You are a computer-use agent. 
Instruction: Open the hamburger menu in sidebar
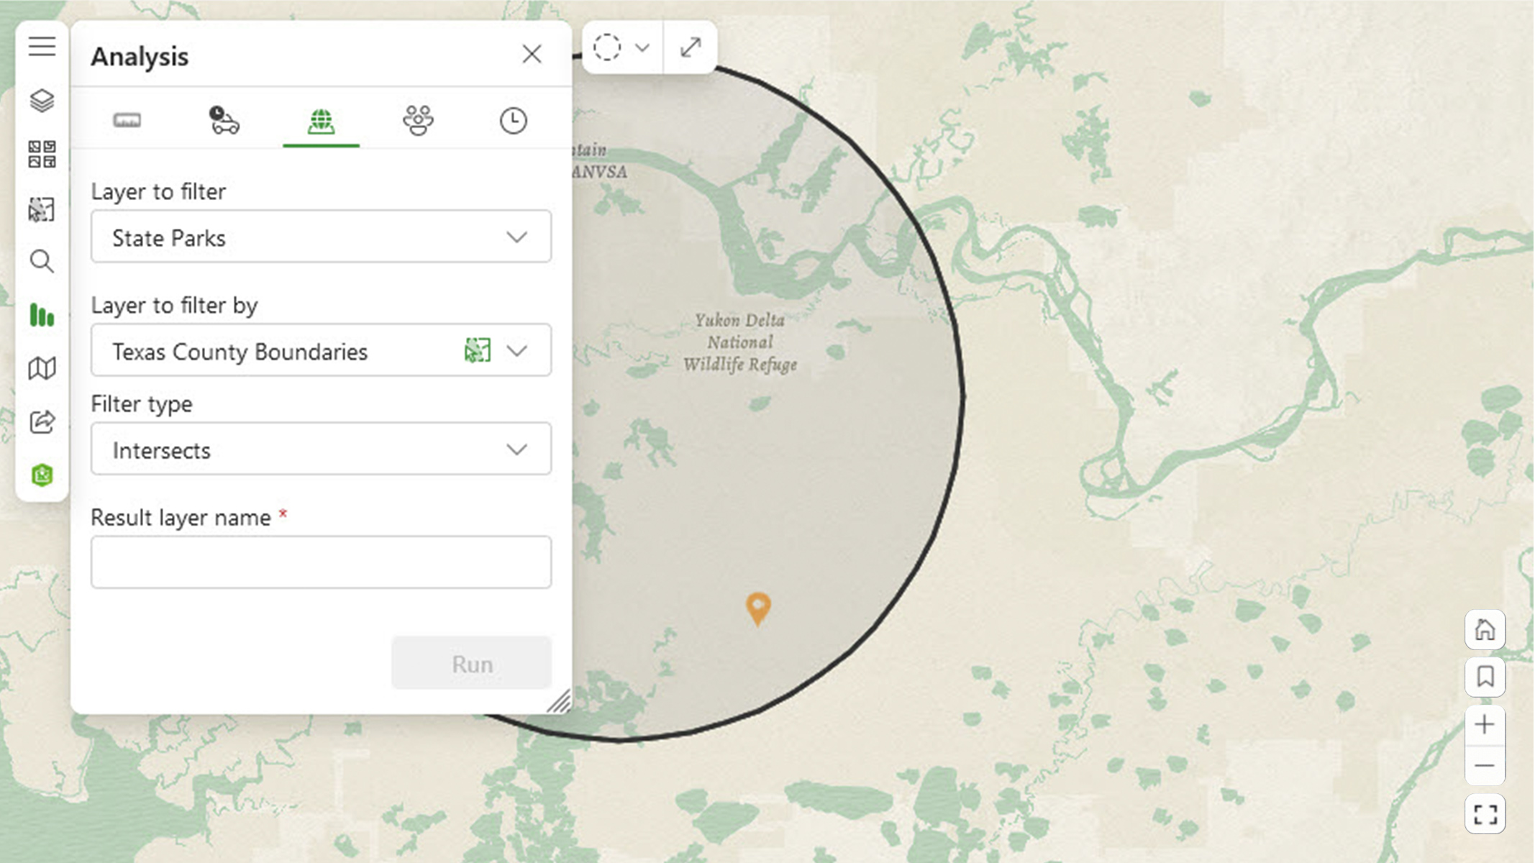tap(42, 47)
